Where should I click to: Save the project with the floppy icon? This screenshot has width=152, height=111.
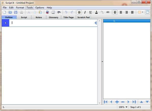[x=16, y=12]
